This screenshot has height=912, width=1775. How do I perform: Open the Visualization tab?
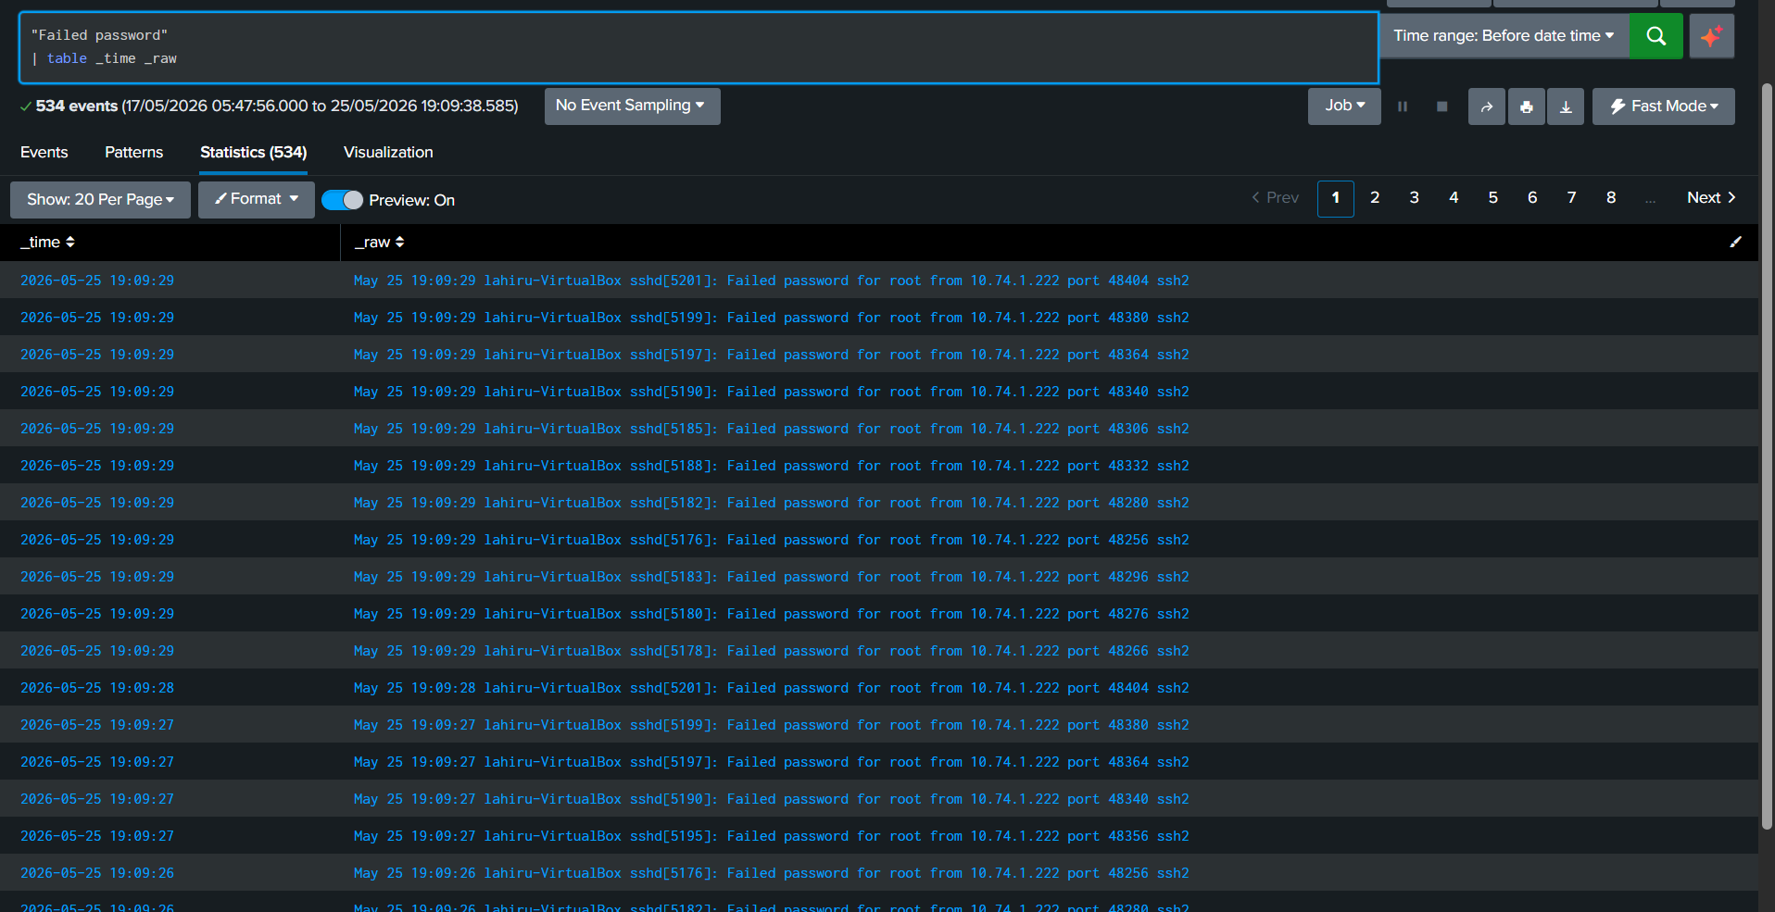point(388,153)
